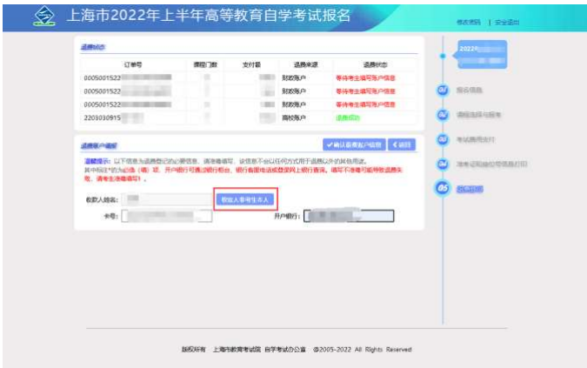Click the highlighted step 05 circle icon

[x=443, y=189]
